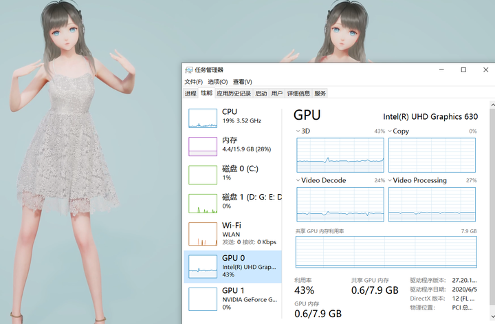Minimize the 任务管理器 window
Screen dimensions: 495x324
point(441,69)
